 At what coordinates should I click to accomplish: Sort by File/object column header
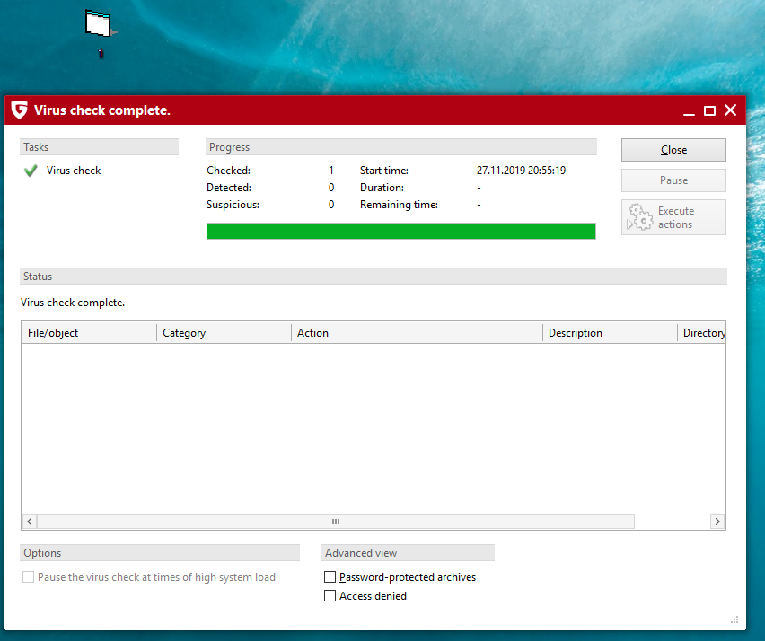coord(88,333)
